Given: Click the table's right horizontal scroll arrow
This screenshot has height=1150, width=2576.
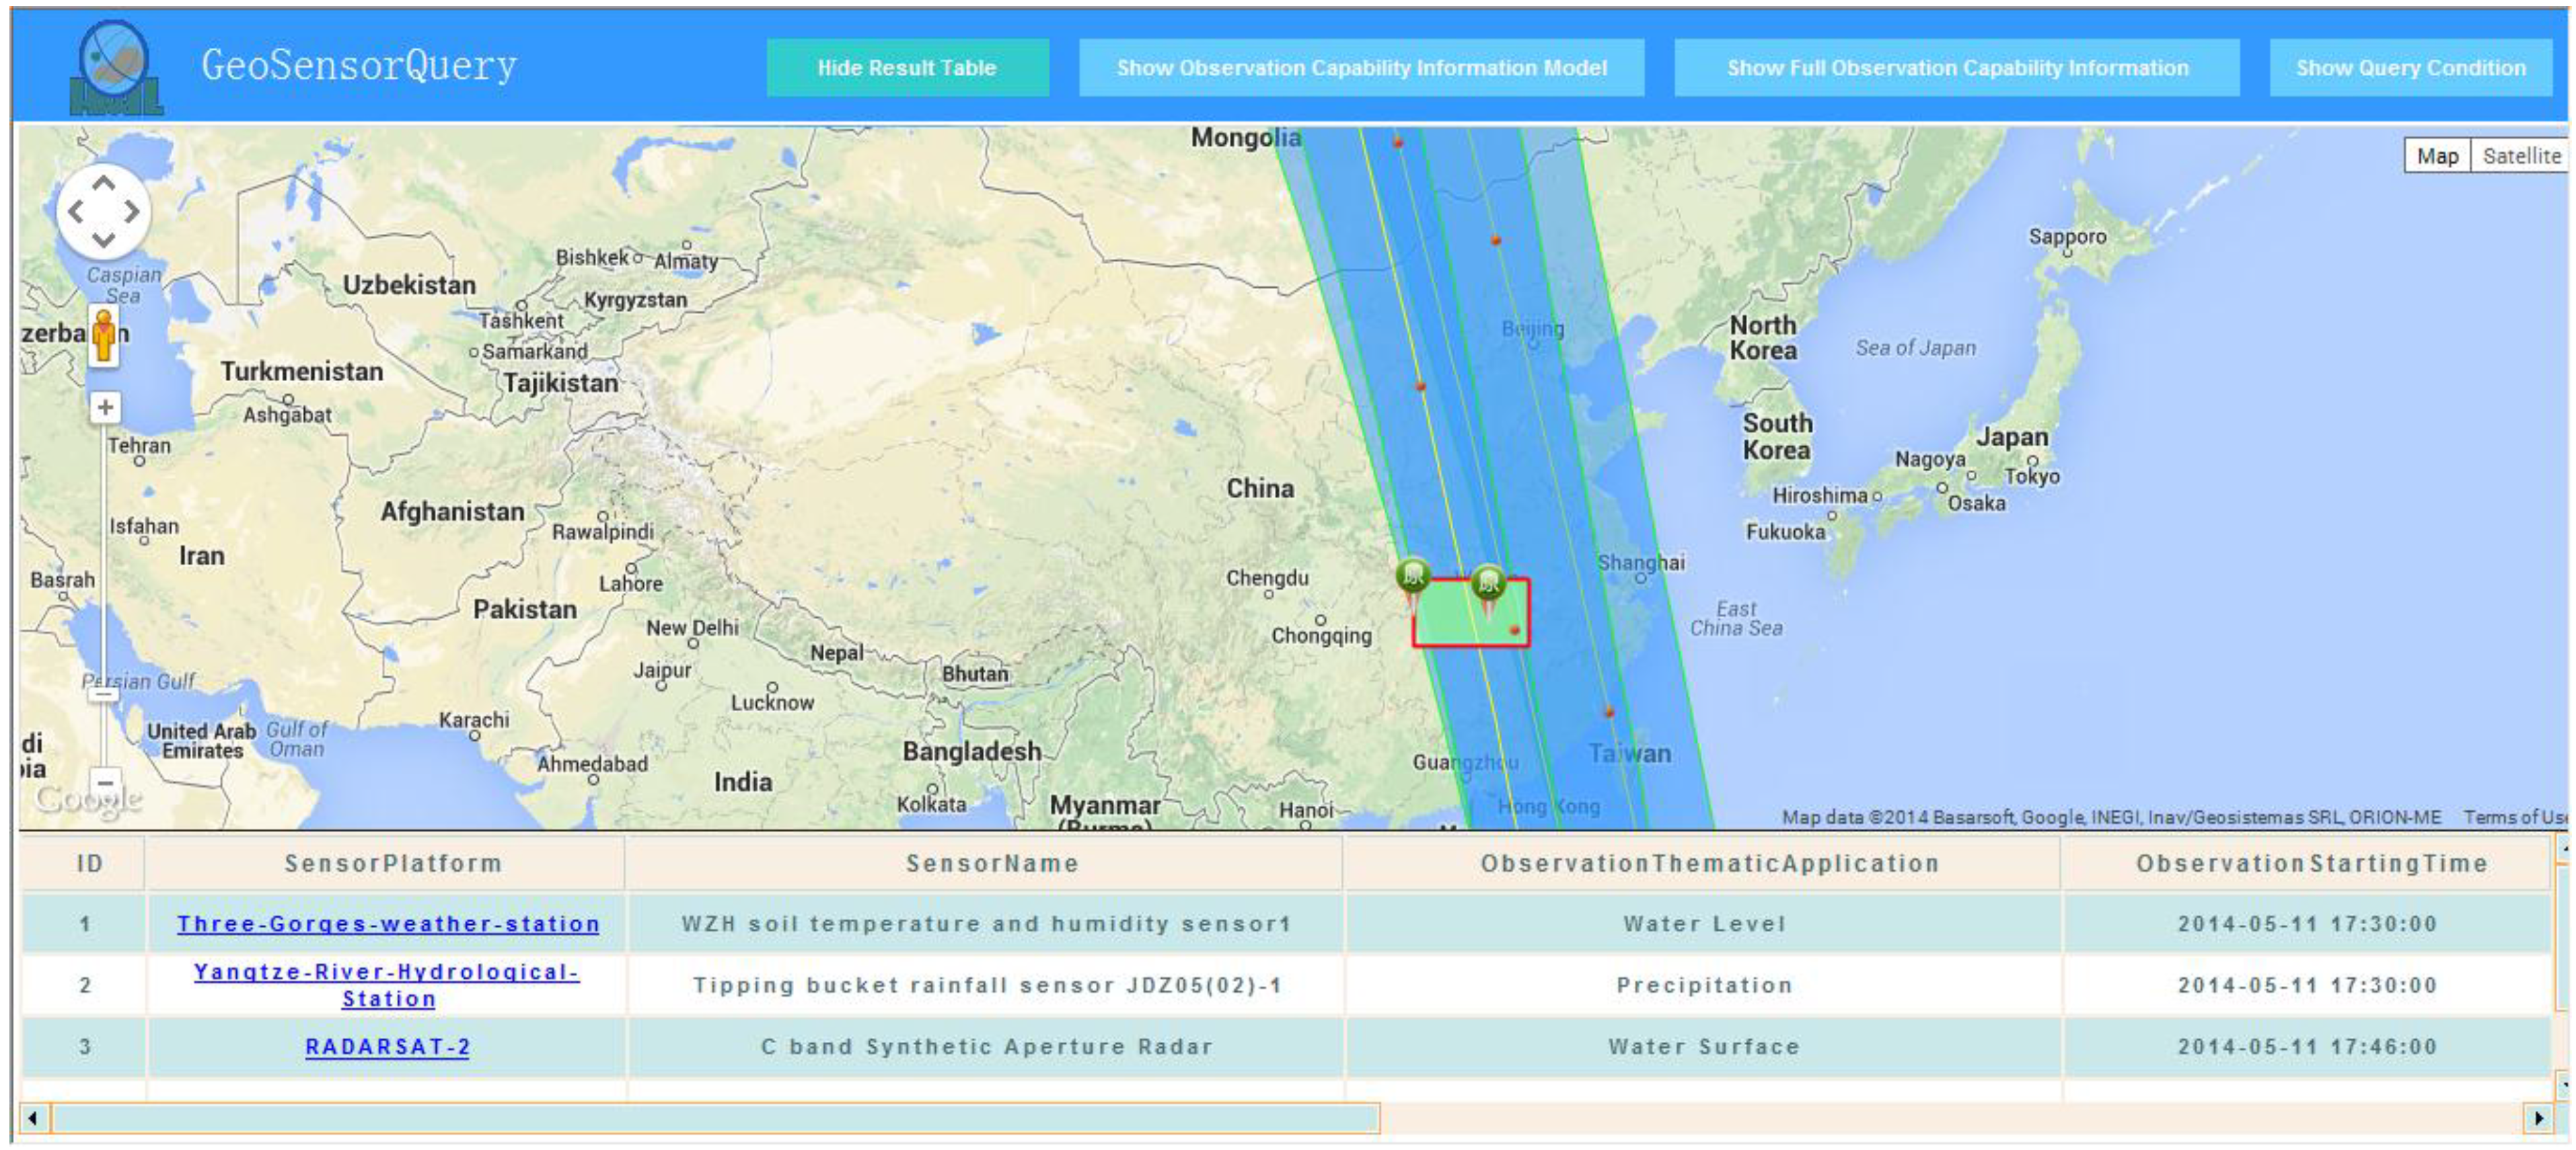Looking at the screenshot, I should click(2538, 1118).
